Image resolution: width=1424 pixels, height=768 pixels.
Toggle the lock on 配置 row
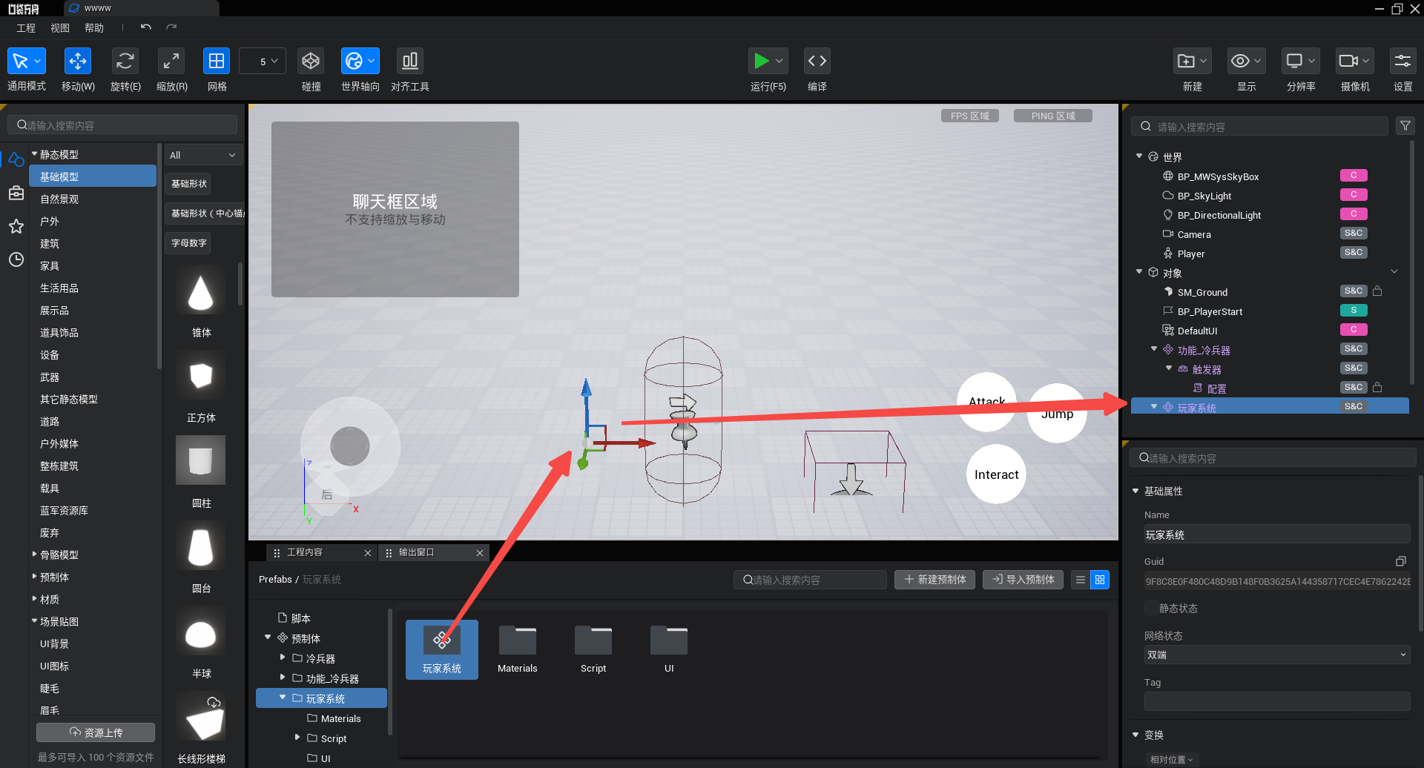coord(1377,387)
